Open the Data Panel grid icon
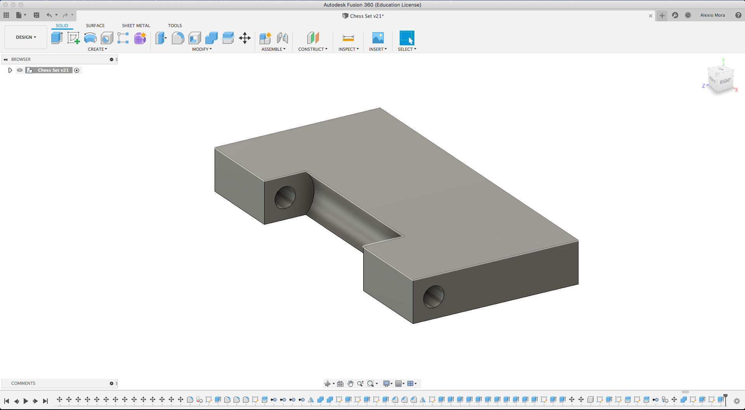The width and height of the screenshot is (745, 410). [x=6, y=15]
